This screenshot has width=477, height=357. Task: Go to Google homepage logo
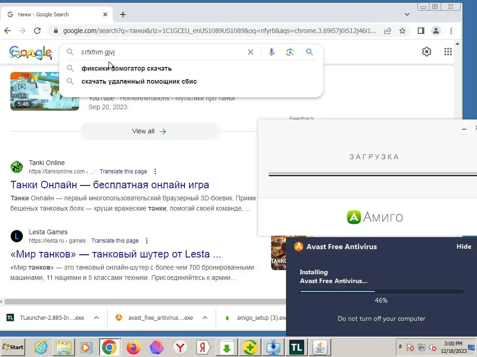31,52
